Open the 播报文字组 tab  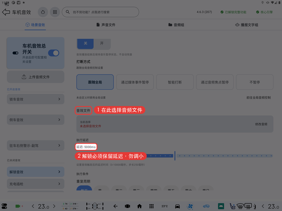(246, 25)
